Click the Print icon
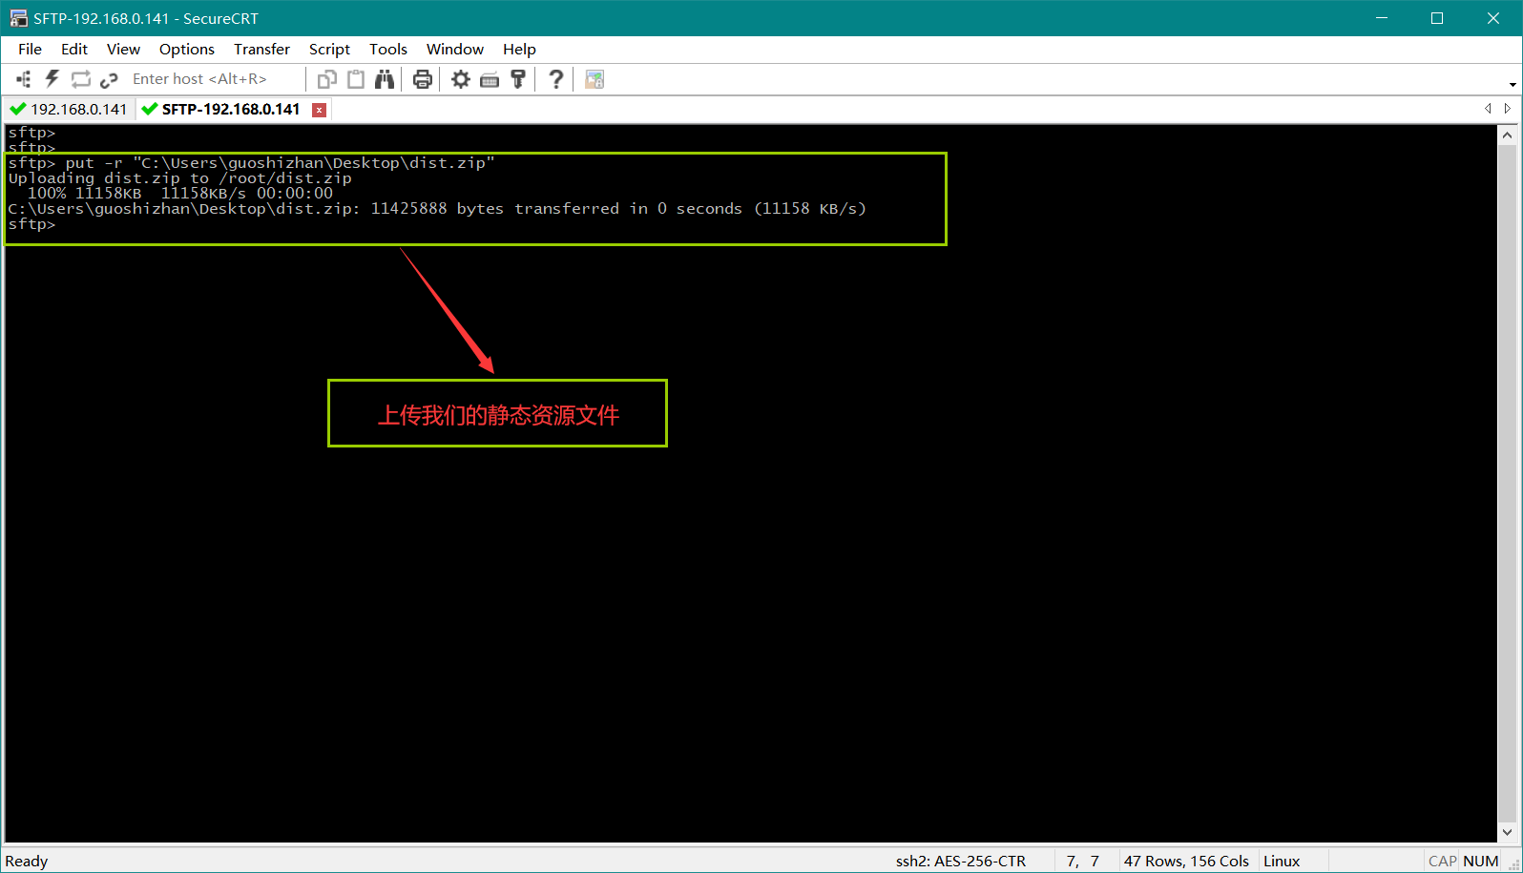This screenshot has height=873, width=1523. [x=423, y=79]
